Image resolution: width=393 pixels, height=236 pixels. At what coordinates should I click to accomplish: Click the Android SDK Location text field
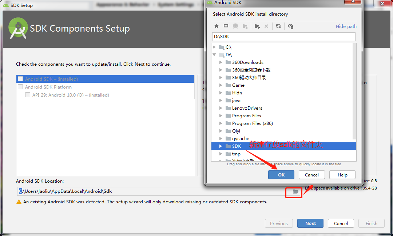(x=152, y=191)
